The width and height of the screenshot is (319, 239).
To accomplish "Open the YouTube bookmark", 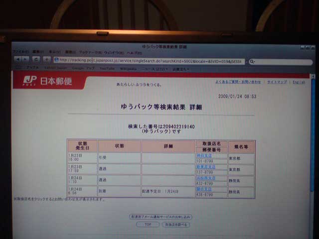I will [107, 69].
